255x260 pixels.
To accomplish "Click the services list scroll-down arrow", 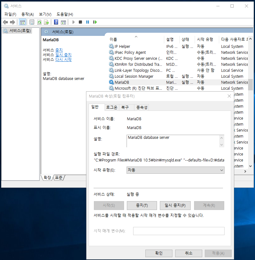I will pos(250,166).
